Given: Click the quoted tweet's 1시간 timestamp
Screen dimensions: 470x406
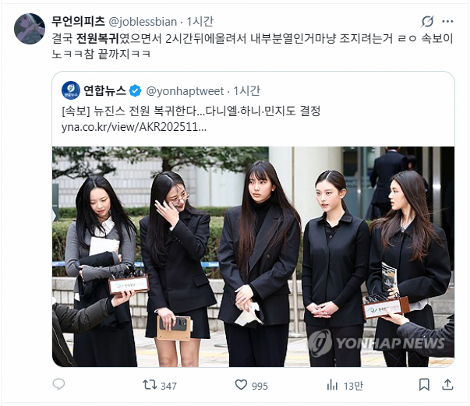Looking at the screenshot, I should (246, 91).
